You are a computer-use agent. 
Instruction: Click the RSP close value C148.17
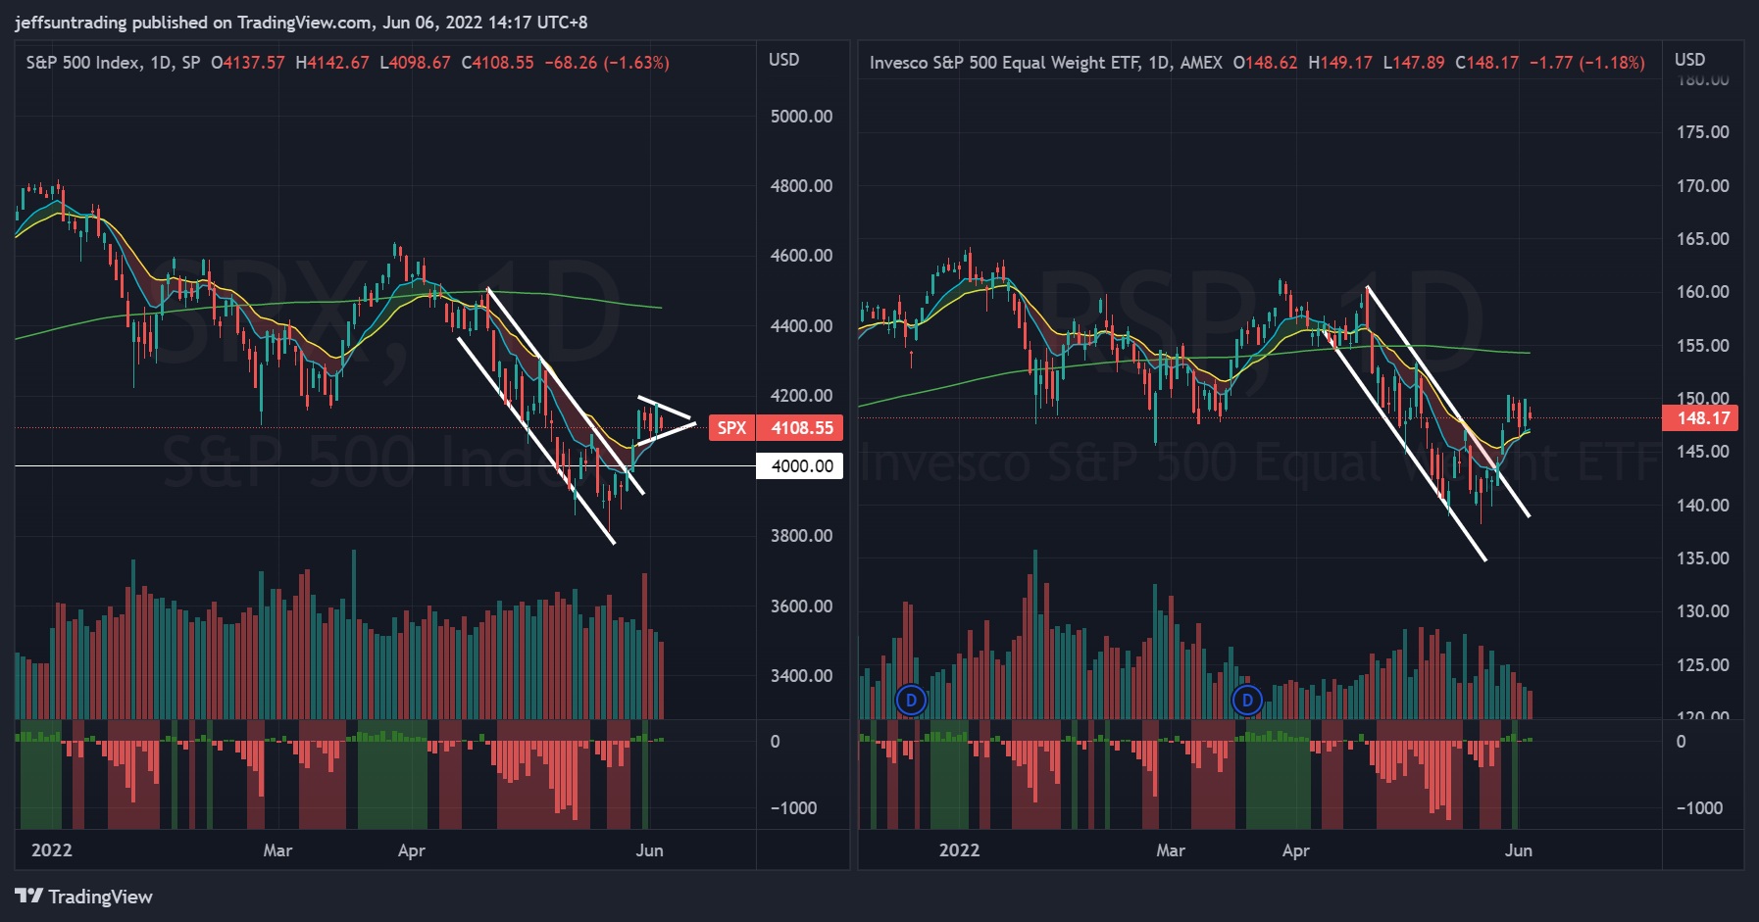[1486, 63]
